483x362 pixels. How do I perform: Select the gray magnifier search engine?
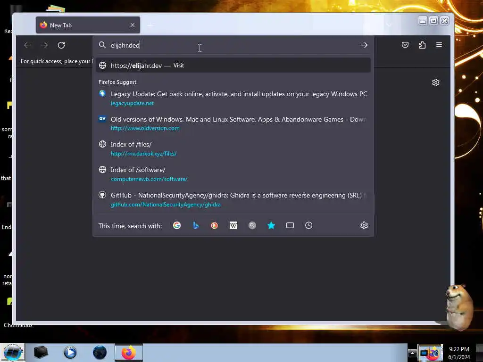tap(252, 225)
